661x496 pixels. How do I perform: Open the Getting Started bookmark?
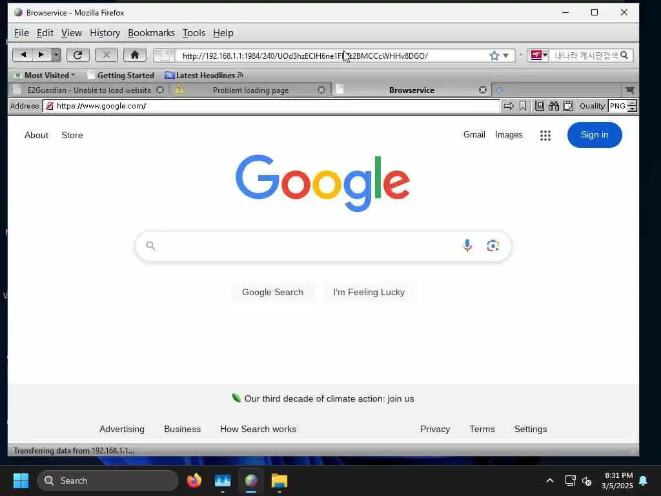pos(121,76)
